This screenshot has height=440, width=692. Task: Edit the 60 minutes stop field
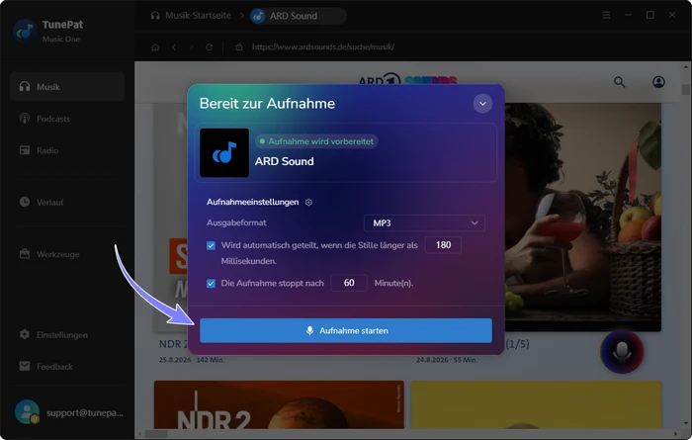[349, 283]
